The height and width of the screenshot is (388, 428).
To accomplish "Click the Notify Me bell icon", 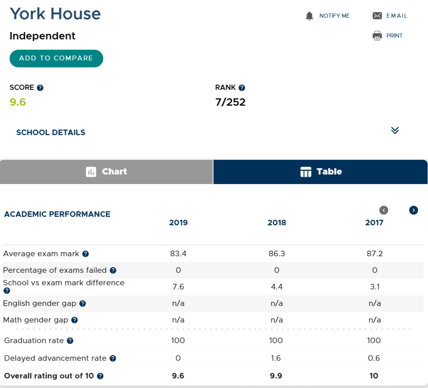I will [x=309, y=16].
